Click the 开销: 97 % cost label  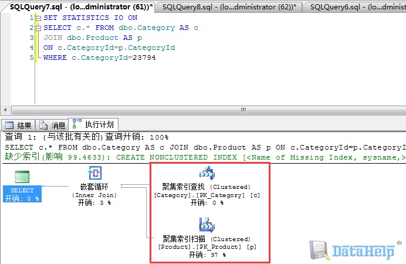207,255
